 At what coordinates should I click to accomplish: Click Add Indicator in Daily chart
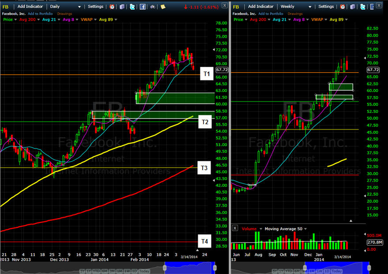(x=30, y=7)
